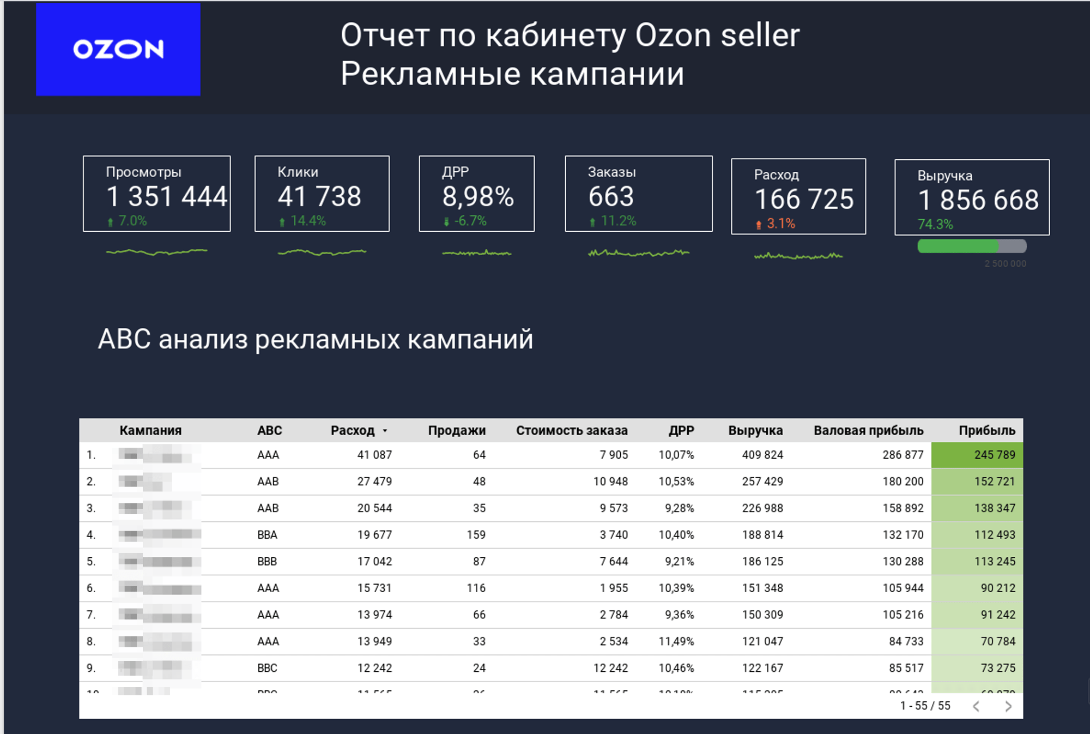Screen dimensions: 1090x734
Task: Click profit cell 70 784
Action: pos(977,641)
